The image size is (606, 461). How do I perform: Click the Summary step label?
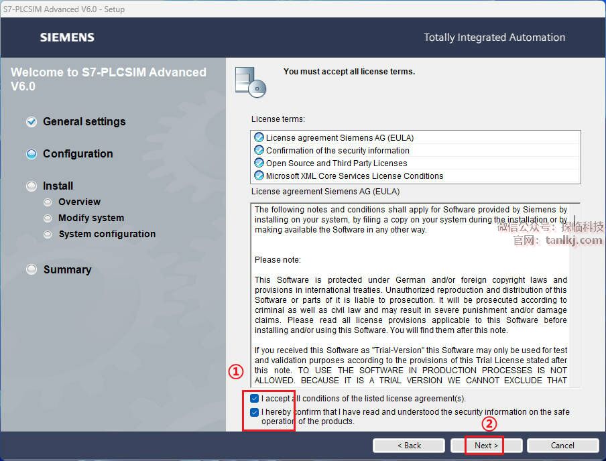click(x=68, y=269)
